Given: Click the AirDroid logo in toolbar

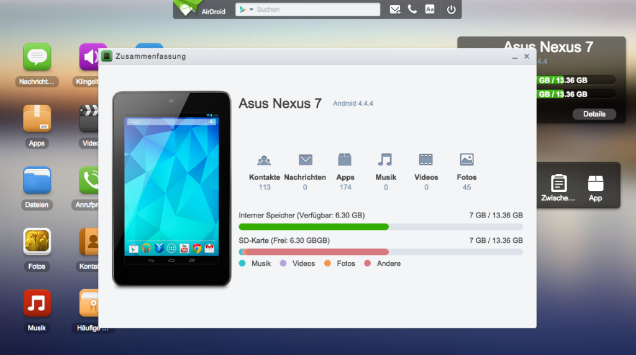Looking at the screenshot, I should click(201, 9).
